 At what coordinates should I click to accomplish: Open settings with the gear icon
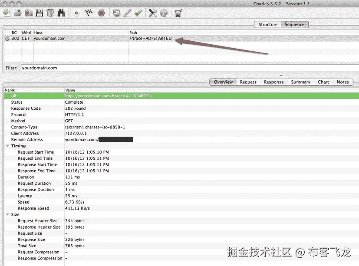click(x=164, y=13)
